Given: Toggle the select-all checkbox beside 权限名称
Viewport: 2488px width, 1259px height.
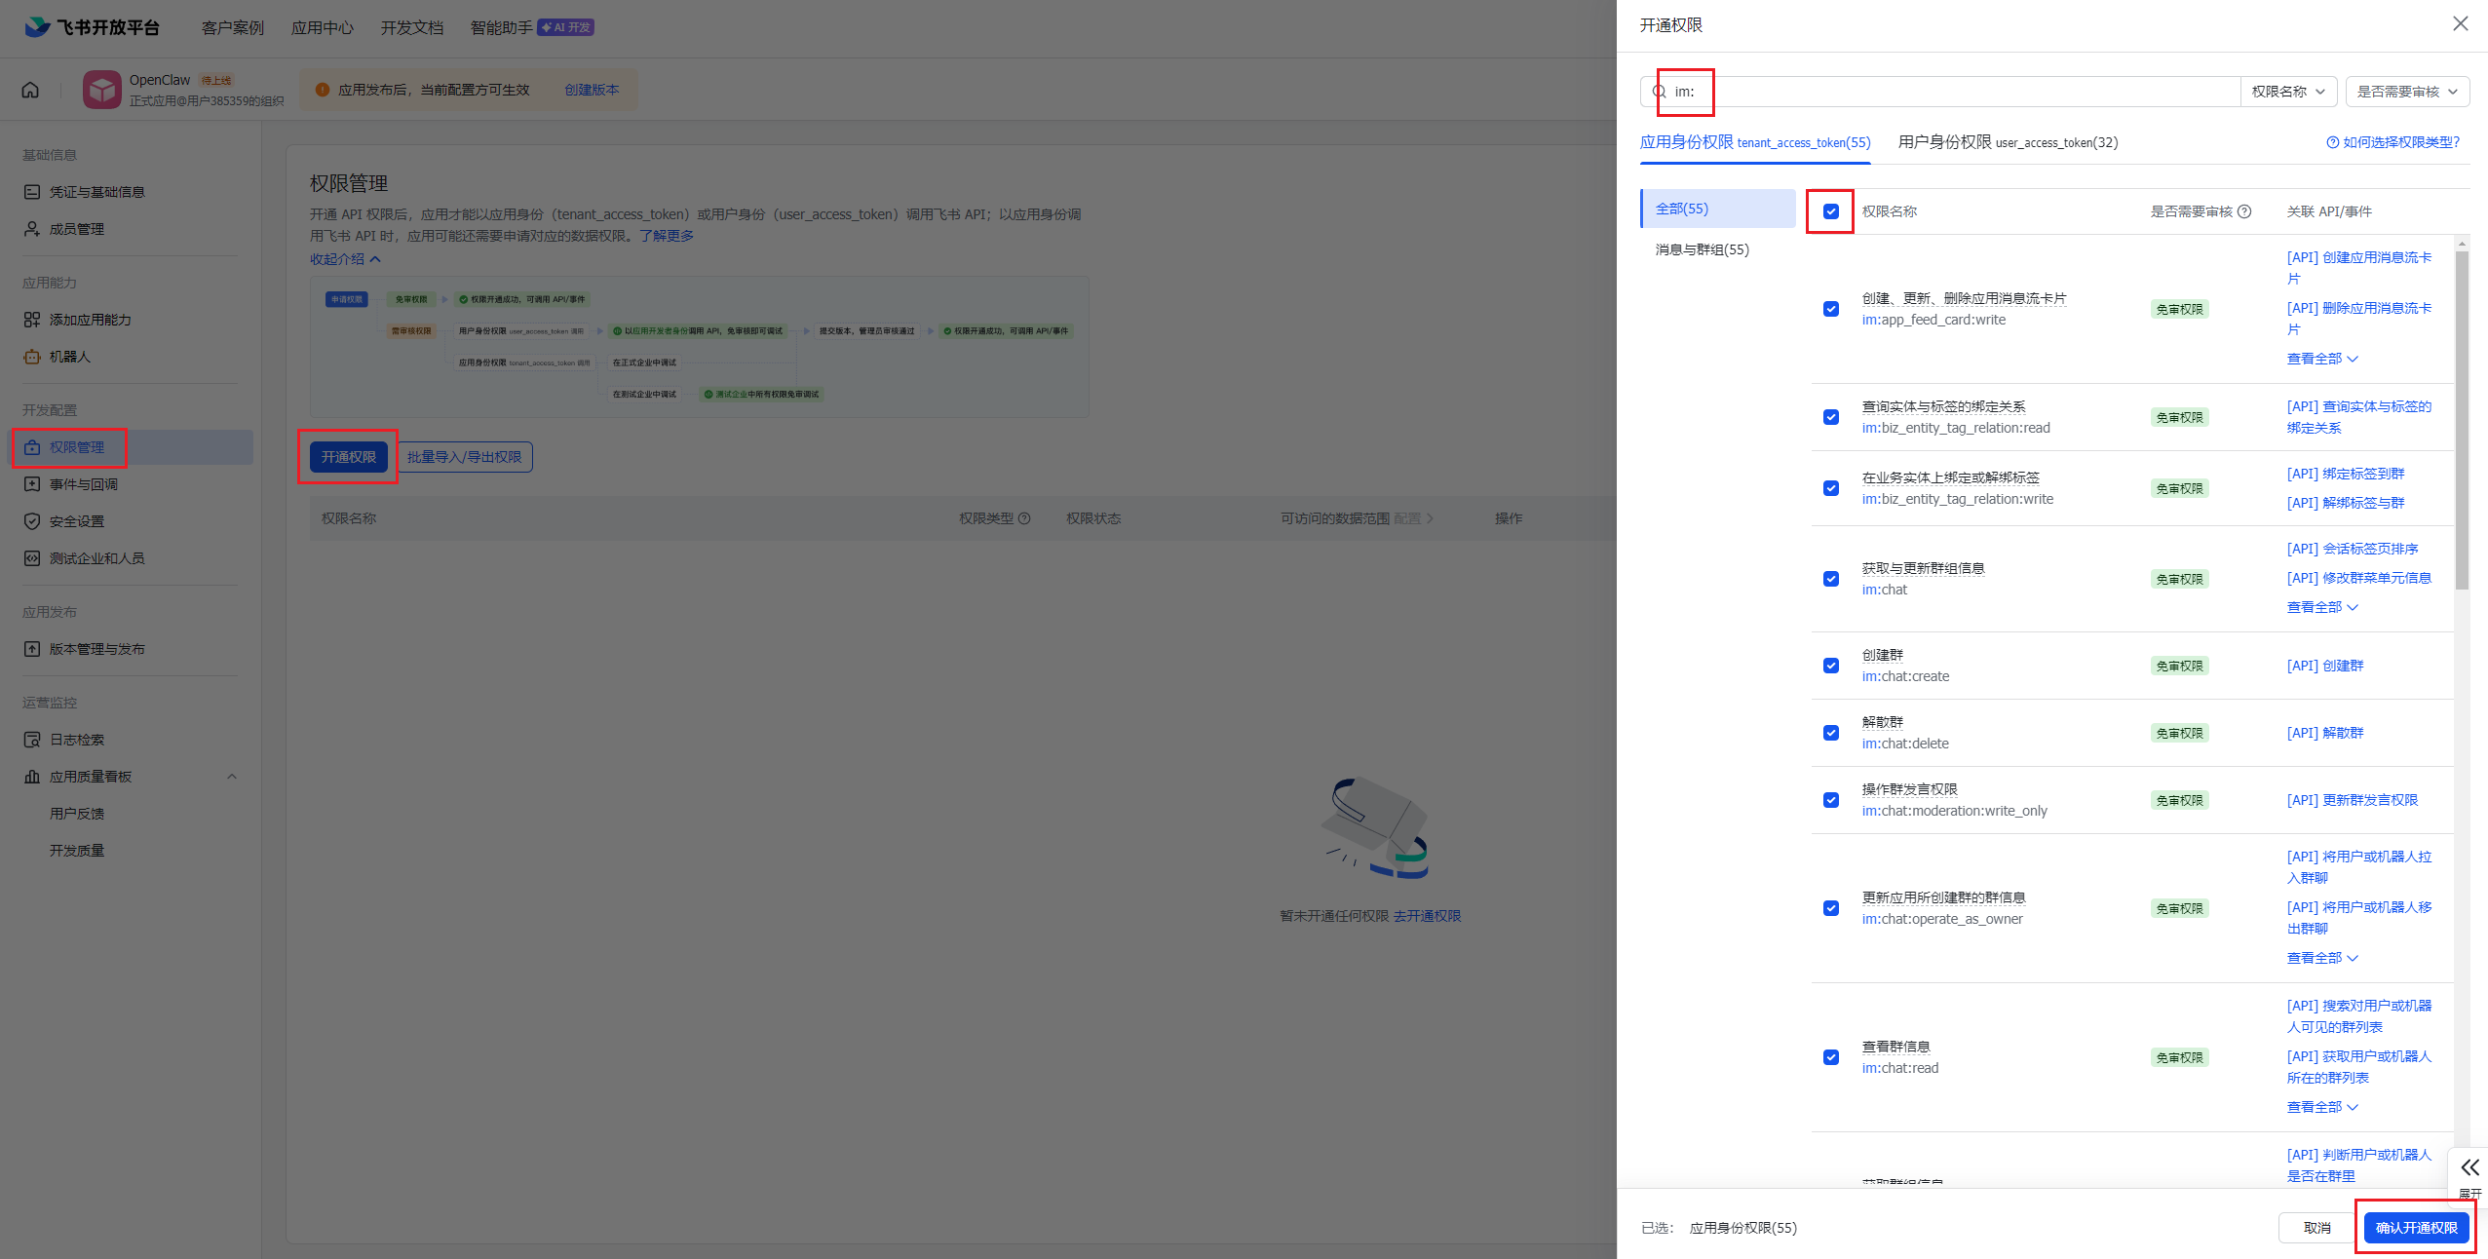Looking at the screenshot, I should coord(1830,211).
